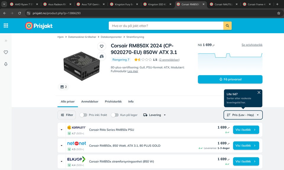Viewport: 284px width, 170px height.
Task: Click the NetOnNet store logo
Action: (x=76, y=143)
